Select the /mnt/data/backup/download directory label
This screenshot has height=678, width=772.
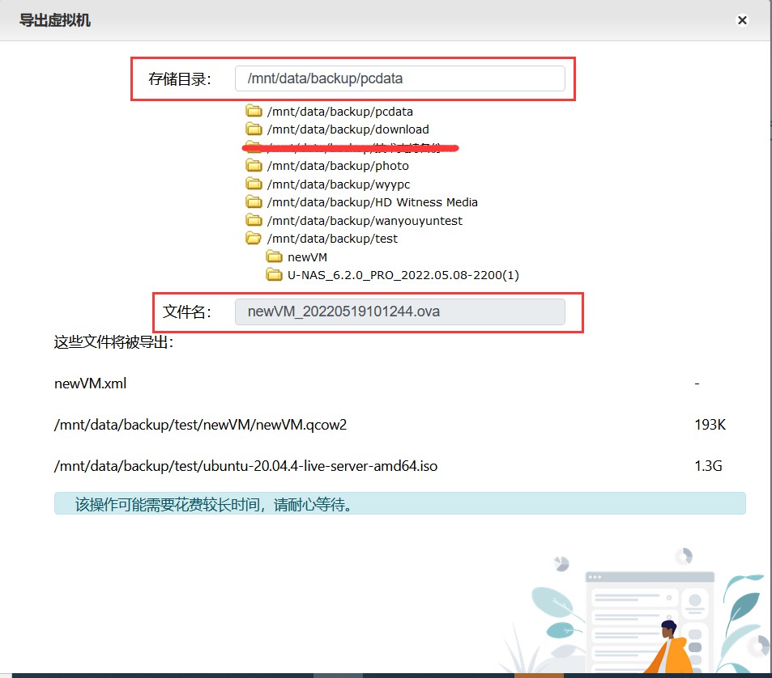click(348, 129)
